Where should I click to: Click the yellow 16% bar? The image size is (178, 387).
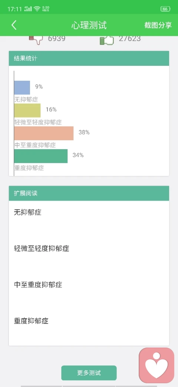click(27, 110)
